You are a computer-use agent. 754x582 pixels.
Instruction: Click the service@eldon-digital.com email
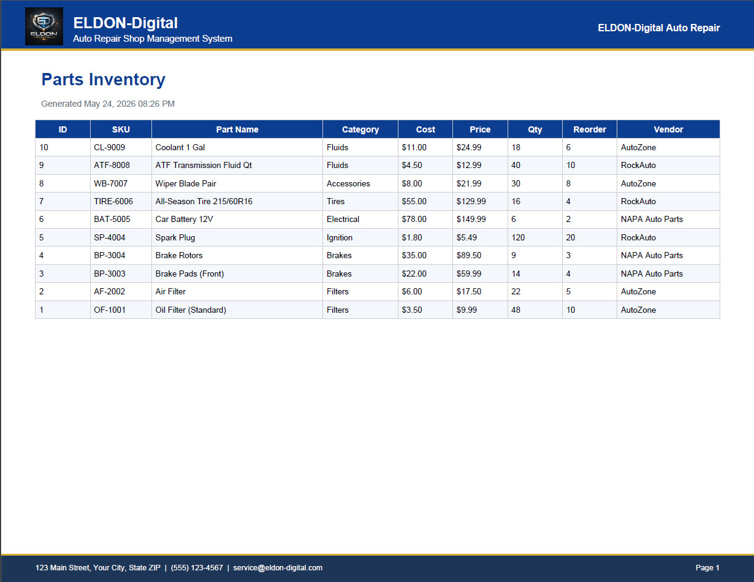click(278, 568)
